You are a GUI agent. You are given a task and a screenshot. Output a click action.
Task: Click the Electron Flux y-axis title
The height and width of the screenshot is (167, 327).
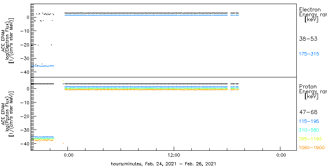tap(9, 40)
